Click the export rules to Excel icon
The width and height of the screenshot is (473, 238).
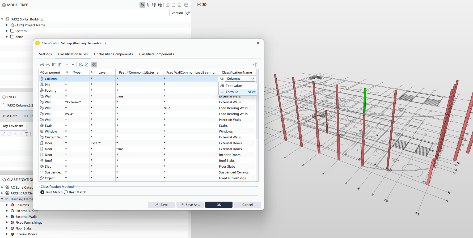tap(81, 65)
